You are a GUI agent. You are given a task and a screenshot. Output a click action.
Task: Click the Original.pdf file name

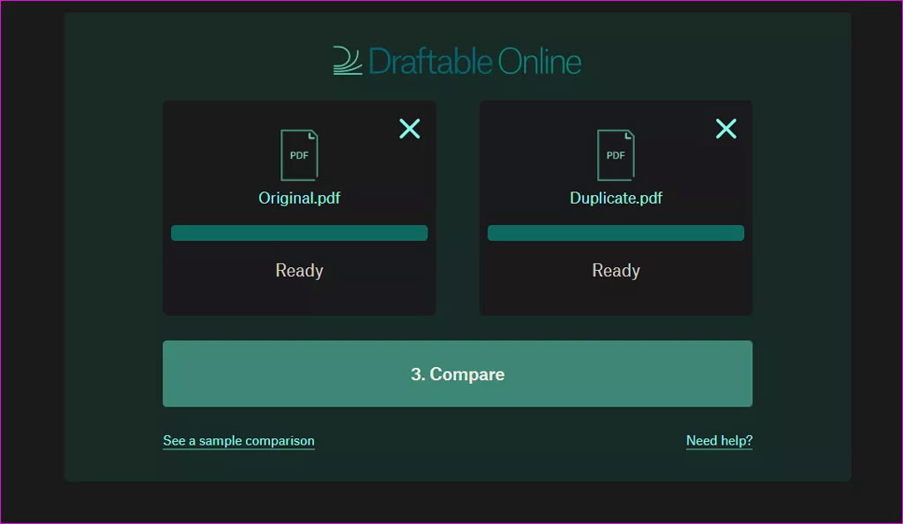[300, 198]
